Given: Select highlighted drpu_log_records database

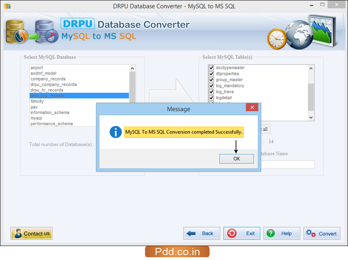Looking at the screenshot, I should click(x=79, y=96).
